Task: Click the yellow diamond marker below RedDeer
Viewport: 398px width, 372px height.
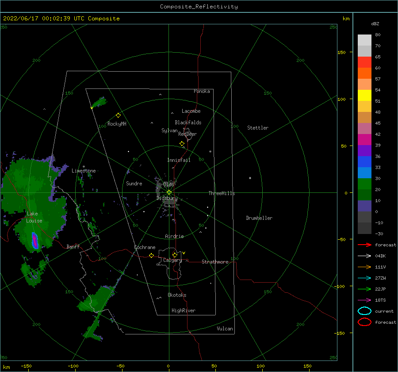Action: (182, 144)
